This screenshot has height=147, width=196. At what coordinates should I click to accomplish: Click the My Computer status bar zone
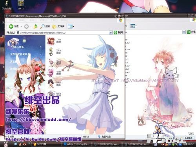pyautogui.click(x=104, y=136)
